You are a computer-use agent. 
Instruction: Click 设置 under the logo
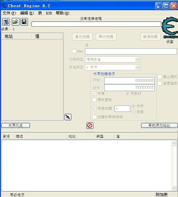point(170,41)
